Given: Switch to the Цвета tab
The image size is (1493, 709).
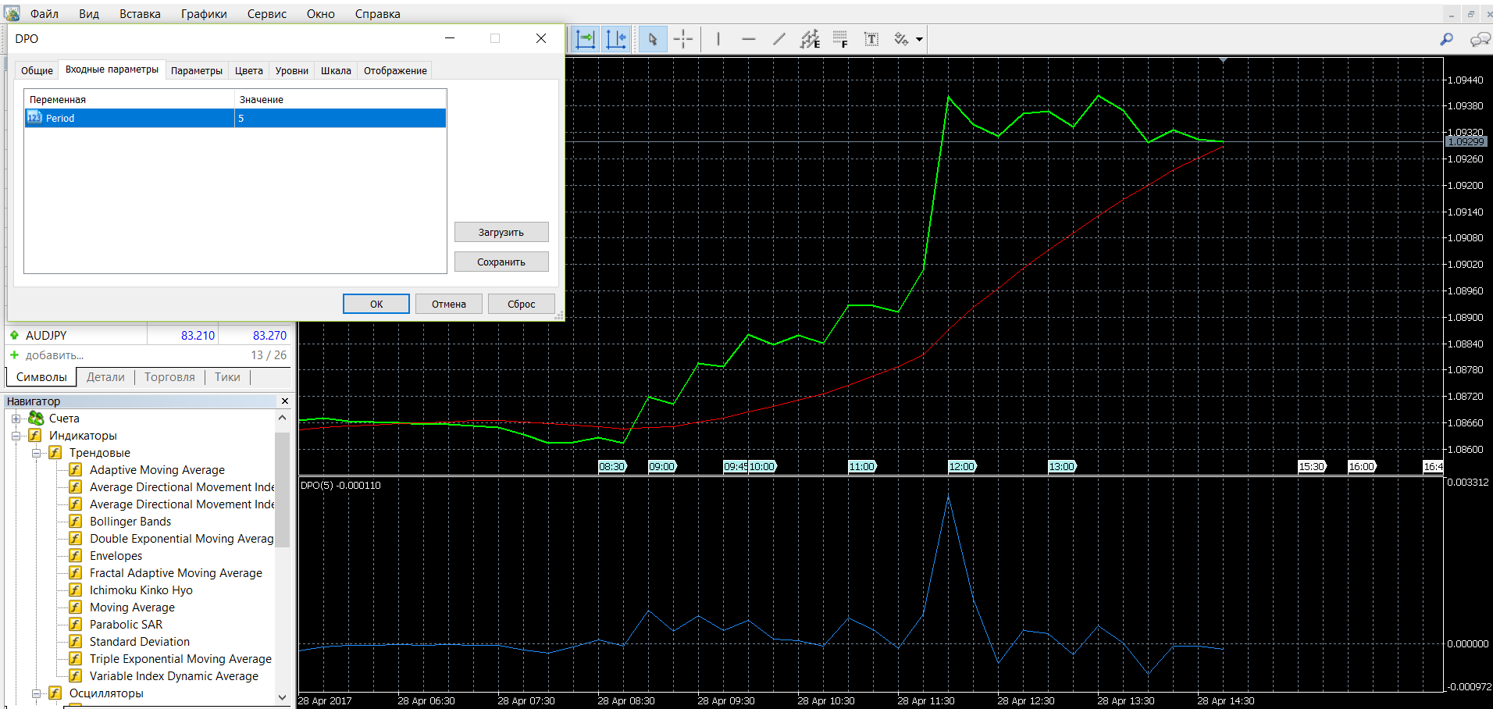Looking at the screenshot, I should click(249, 70).
